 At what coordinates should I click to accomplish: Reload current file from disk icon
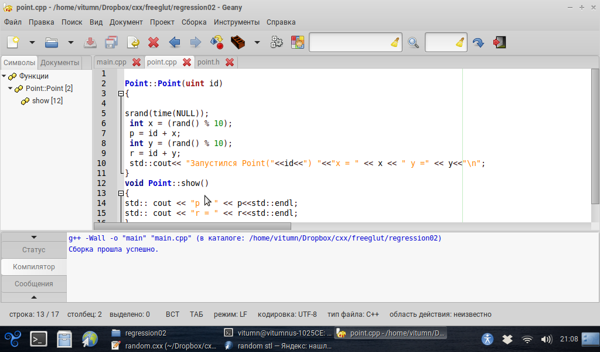point(133,42)
